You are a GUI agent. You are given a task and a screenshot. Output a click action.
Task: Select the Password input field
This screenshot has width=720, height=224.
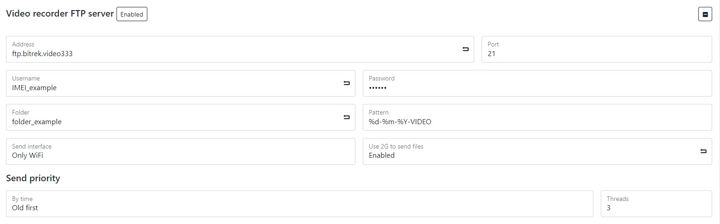[x=537, y=87]
